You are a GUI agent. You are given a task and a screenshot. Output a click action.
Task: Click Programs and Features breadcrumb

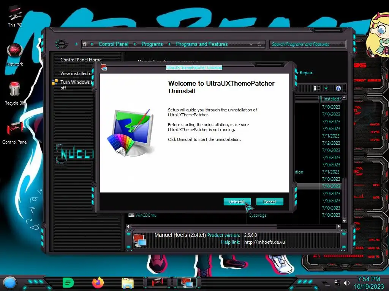click(x=202, y=44)
